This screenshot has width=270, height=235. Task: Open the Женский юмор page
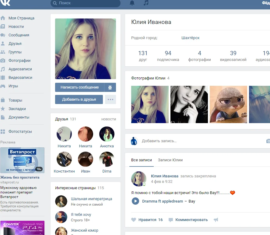pos(85,230)
